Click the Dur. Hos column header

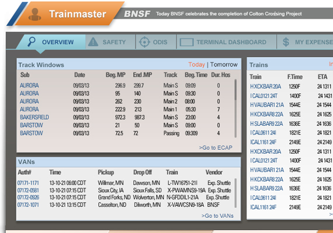pos(221,75)
